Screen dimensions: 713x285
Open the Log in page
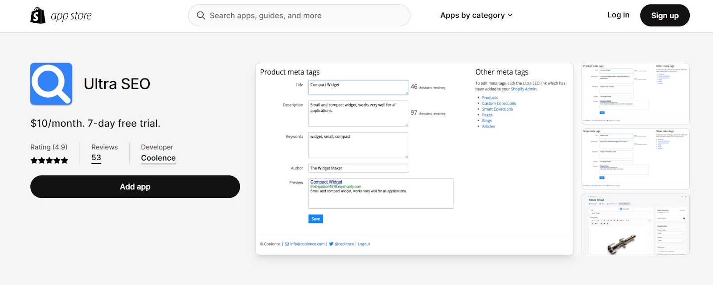(618, 15)
